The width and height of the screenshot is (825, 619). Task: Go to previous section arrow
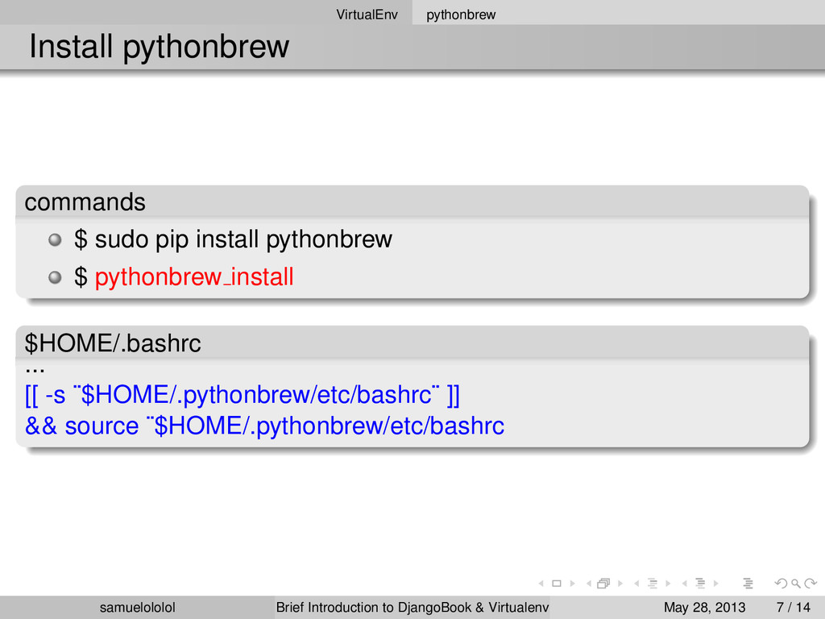click(x=685, y=584)
